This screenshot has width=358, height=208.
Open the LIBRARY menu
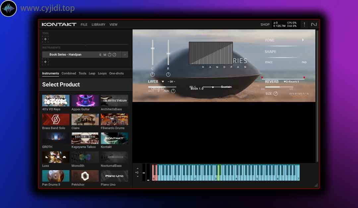point(98,25)
